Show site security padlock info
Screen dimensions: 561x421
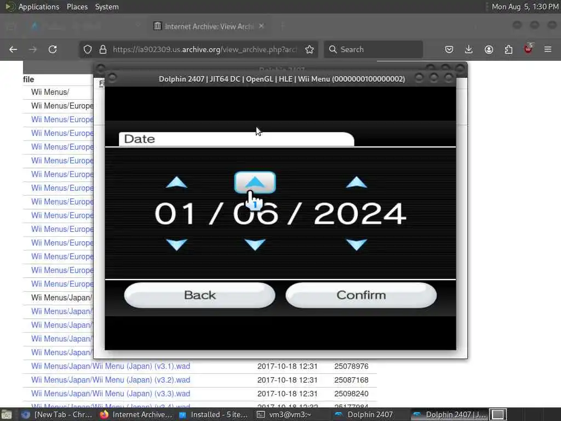(x=103, y=49)
